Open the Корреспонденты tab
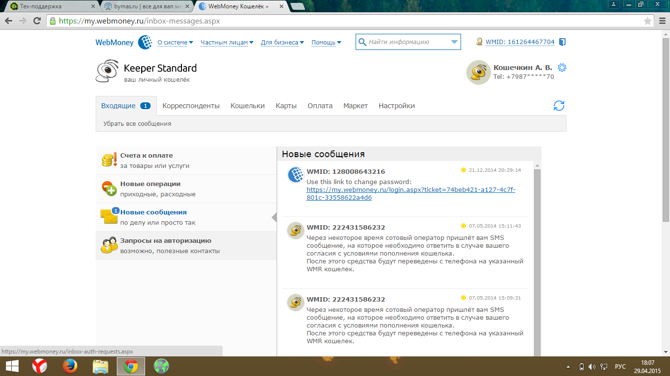 [191, 106]
